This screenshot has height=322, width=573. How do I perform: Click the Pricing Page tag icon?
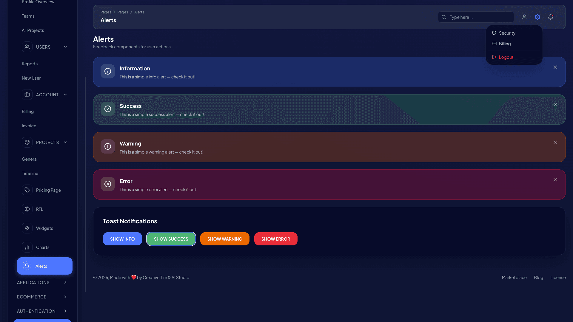(27, 190)
